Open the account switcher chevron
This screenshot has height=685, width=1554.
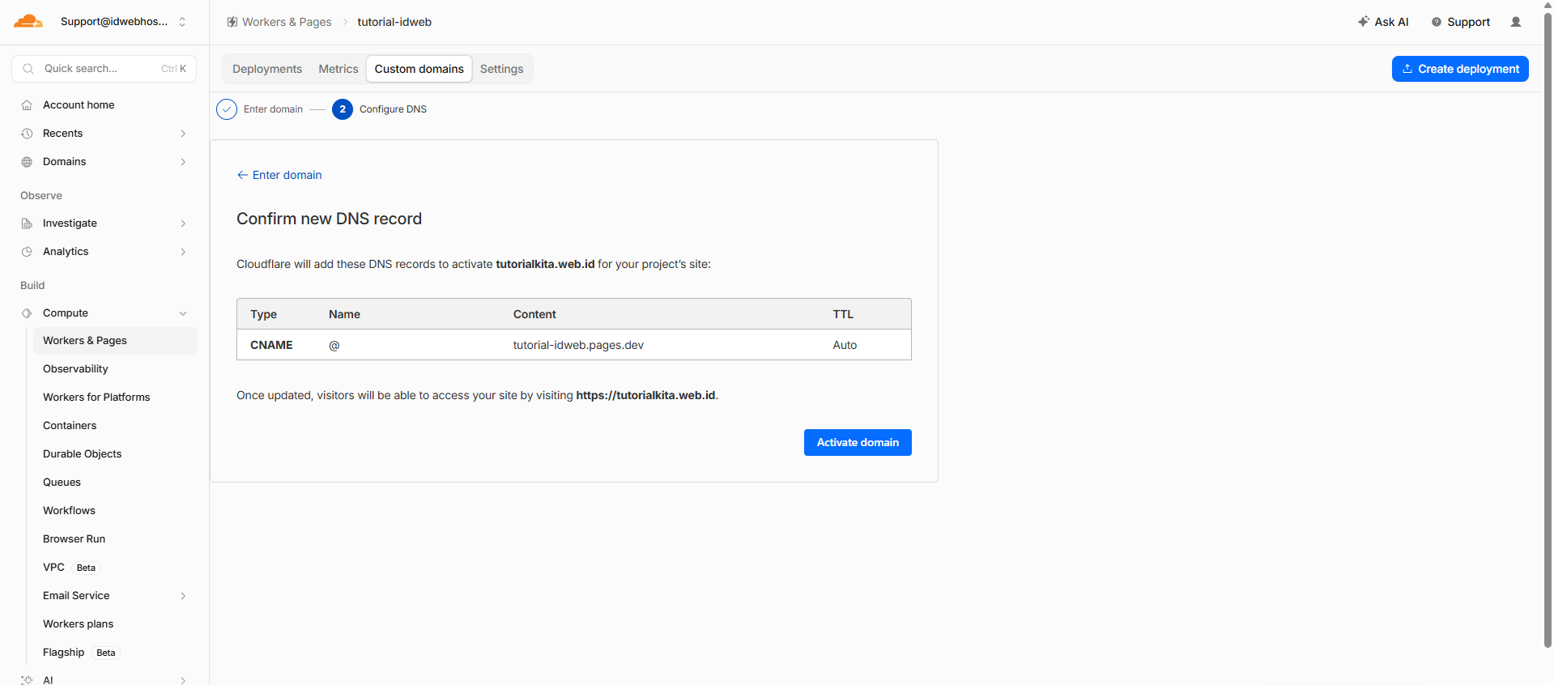tap(182, 22)
